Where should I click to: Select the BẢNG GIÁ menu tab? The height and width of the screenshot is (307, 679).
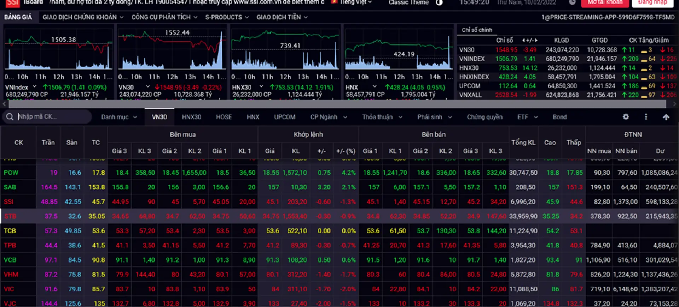[18, 17]
